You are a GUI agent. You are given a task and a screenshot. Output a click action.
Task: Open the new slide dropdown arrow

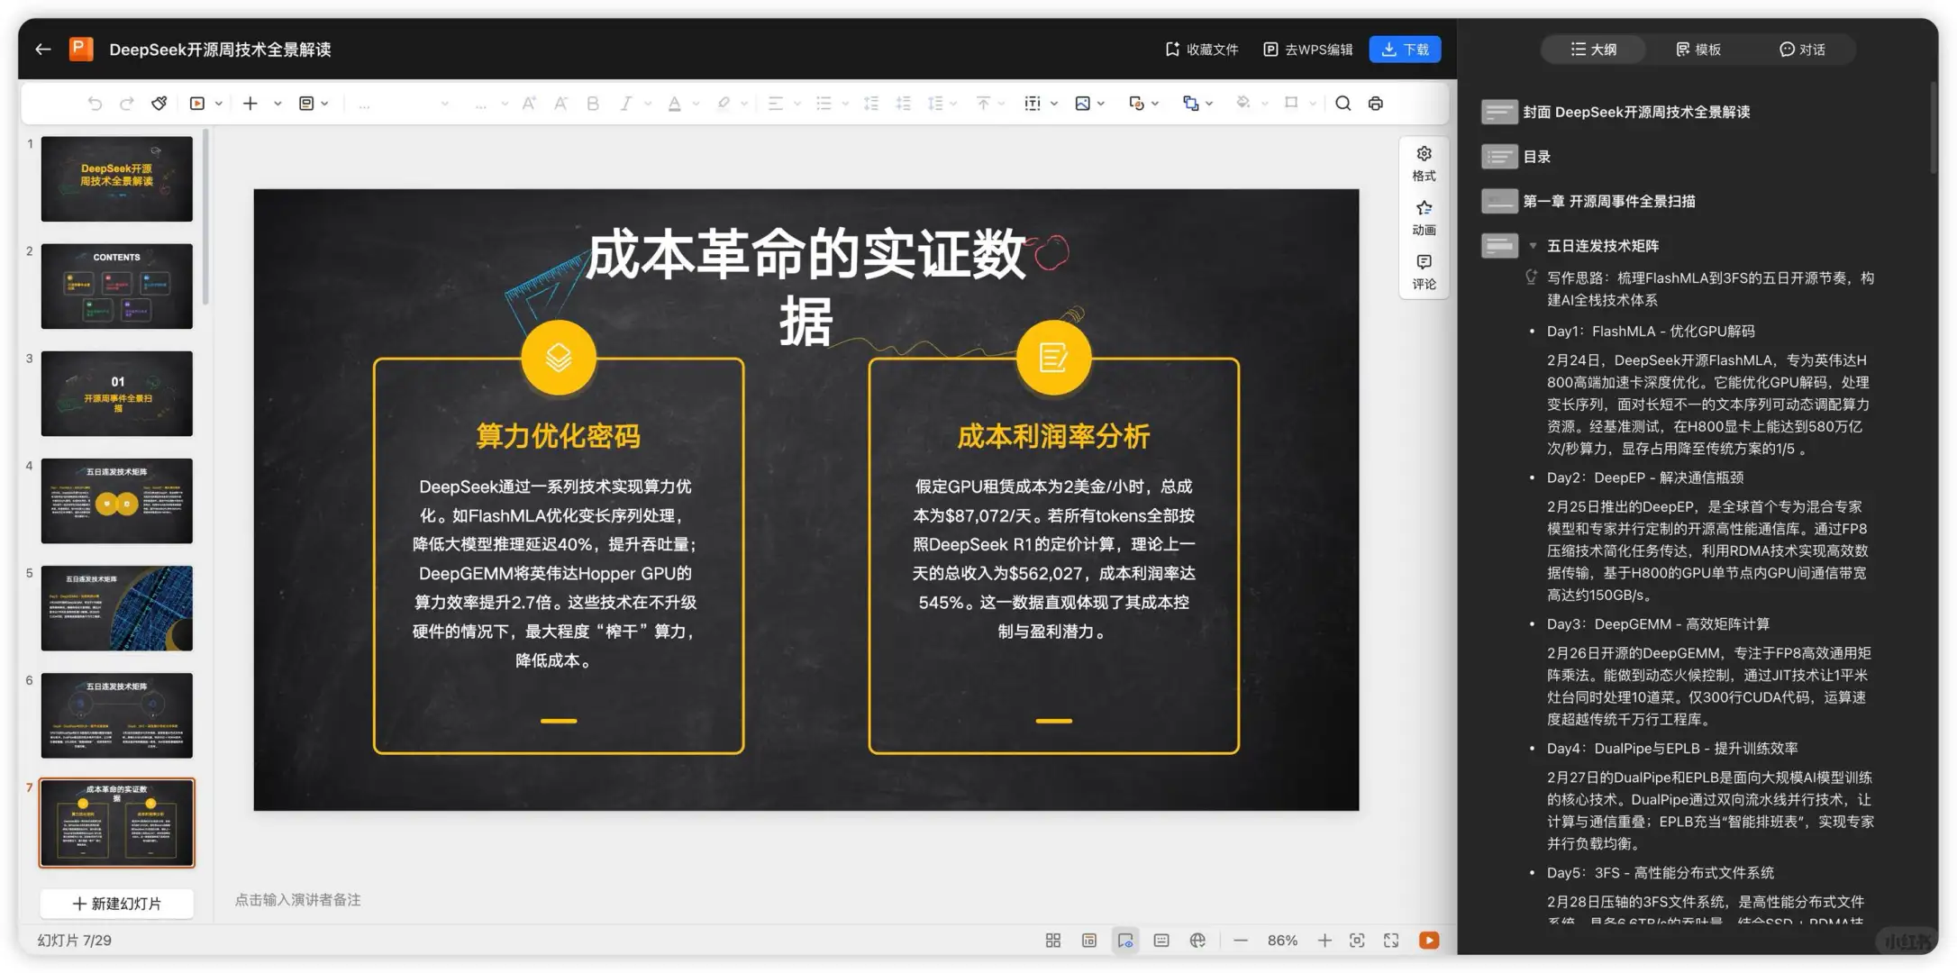[278, 104]
